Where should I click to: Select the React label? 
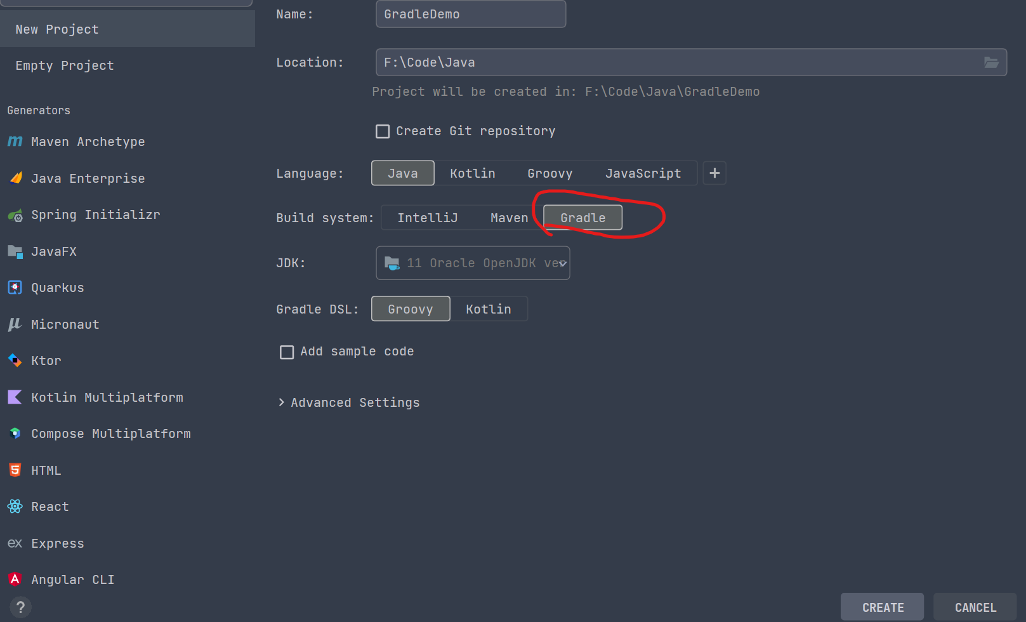[x=50, y=506]
